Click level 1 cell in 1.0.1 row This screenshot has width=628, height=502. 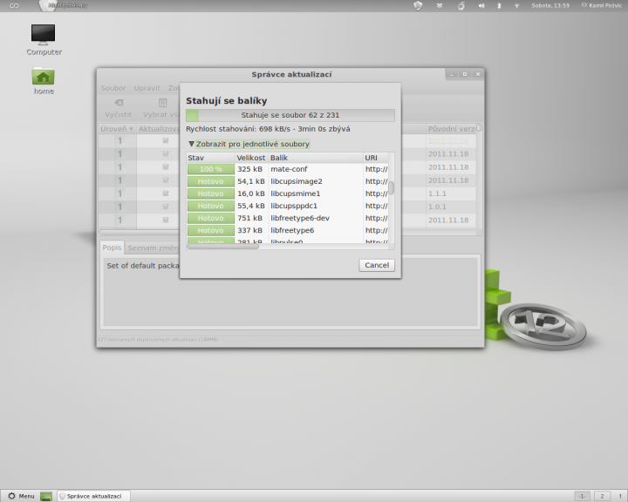119,207
